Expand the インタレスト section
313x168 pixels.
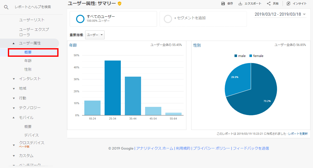pos(14,79)
